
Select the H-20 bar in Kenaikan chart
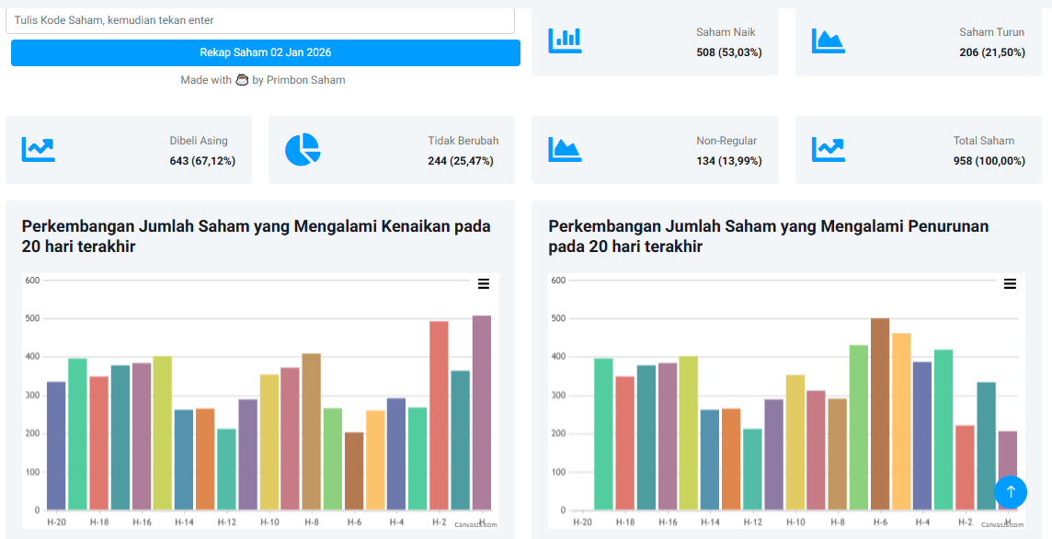click(56, 446)
